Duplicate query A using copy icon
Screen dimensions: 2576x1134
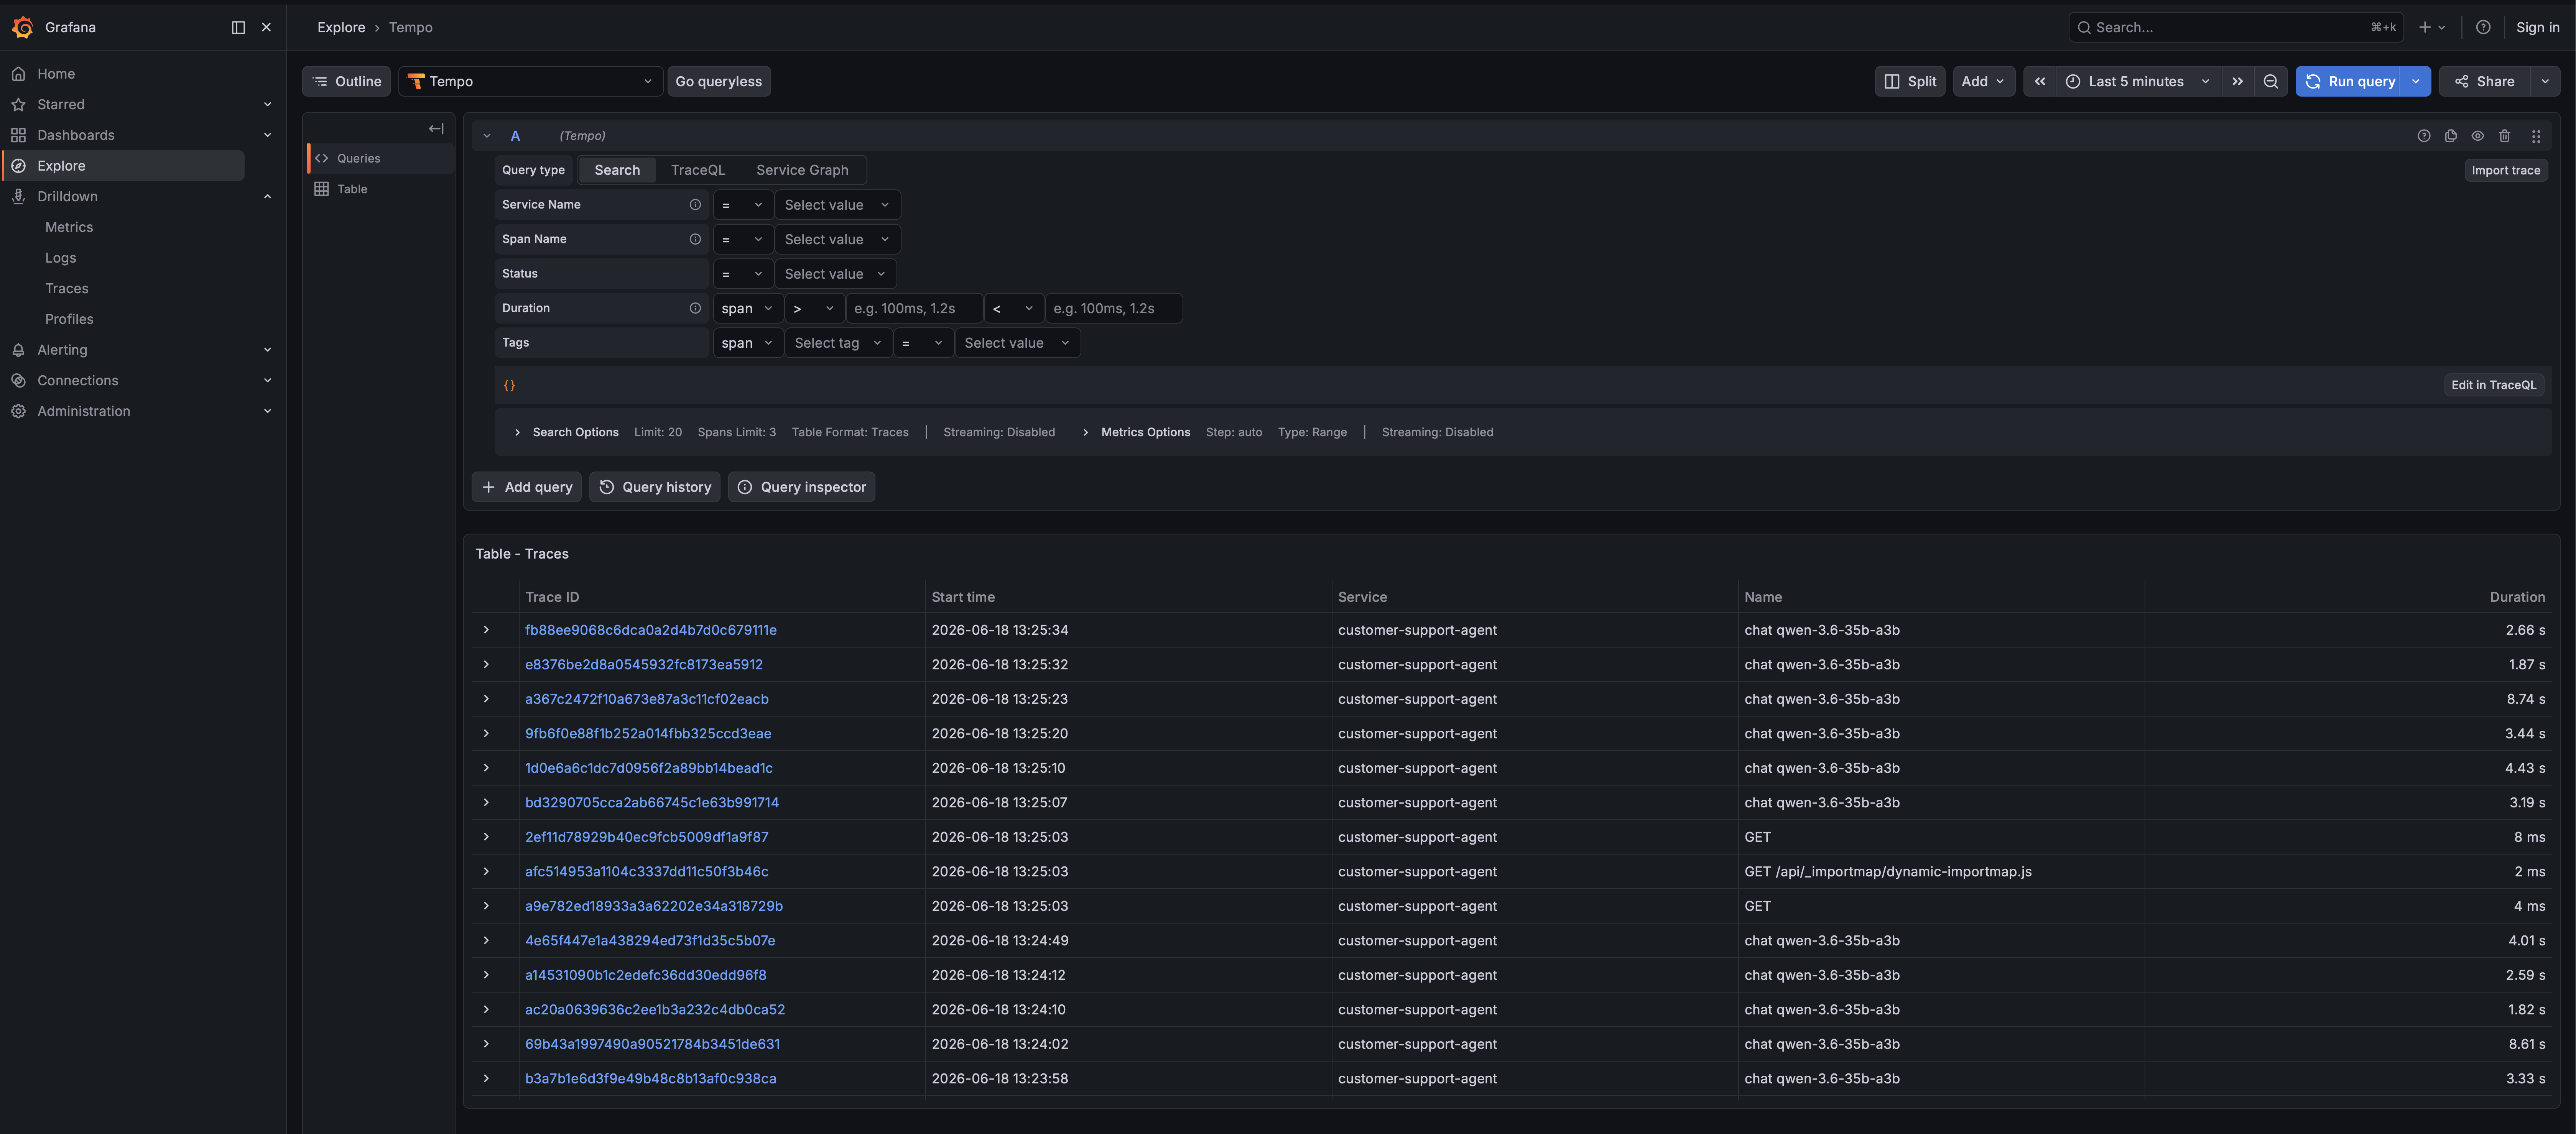coord(2450,136)
